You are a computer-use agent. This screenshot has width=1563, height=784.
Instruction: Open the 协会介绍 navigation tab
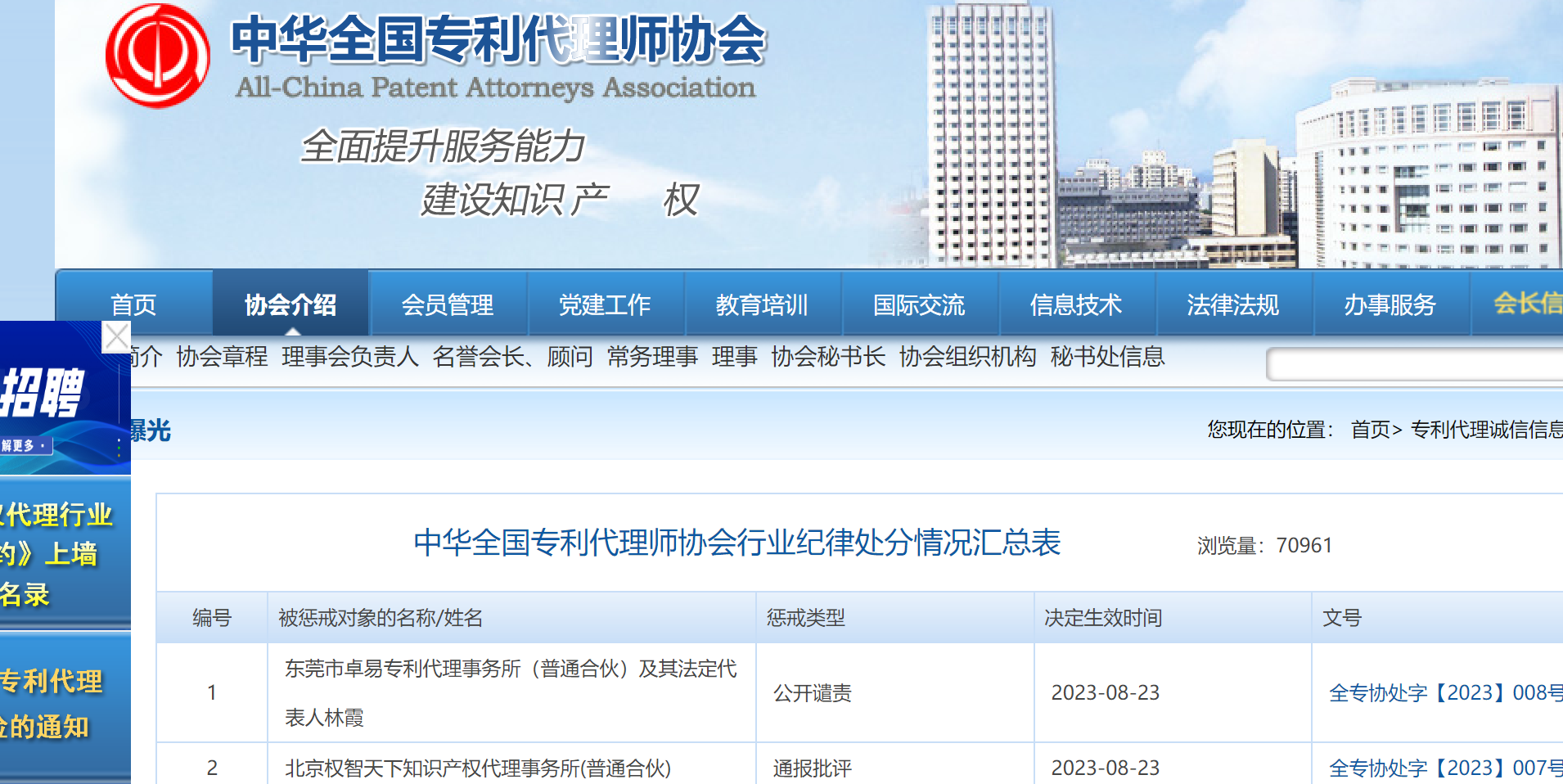[x=291, y=304]
